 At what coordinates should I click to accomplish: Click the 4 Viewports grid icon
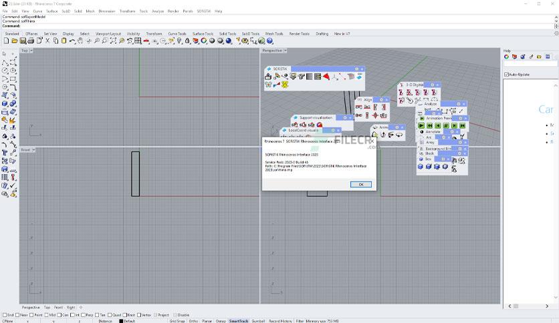point(138,41)
